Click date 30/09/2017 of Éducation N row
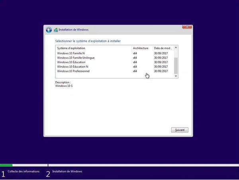Viewport: 239px width, 180px height. coord(161,67)
